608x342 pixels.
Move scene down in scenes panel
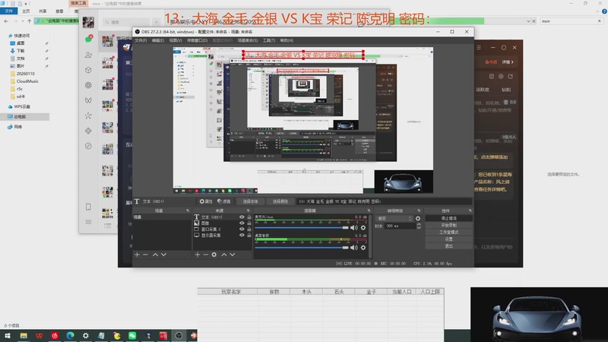tap(163, 255)
